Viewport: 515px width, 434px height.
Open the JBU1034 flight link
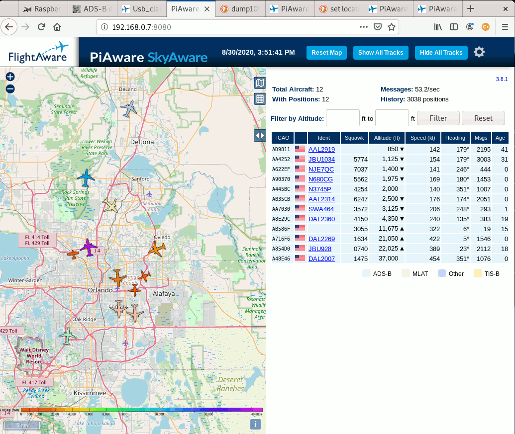click(x=321, y=160)
